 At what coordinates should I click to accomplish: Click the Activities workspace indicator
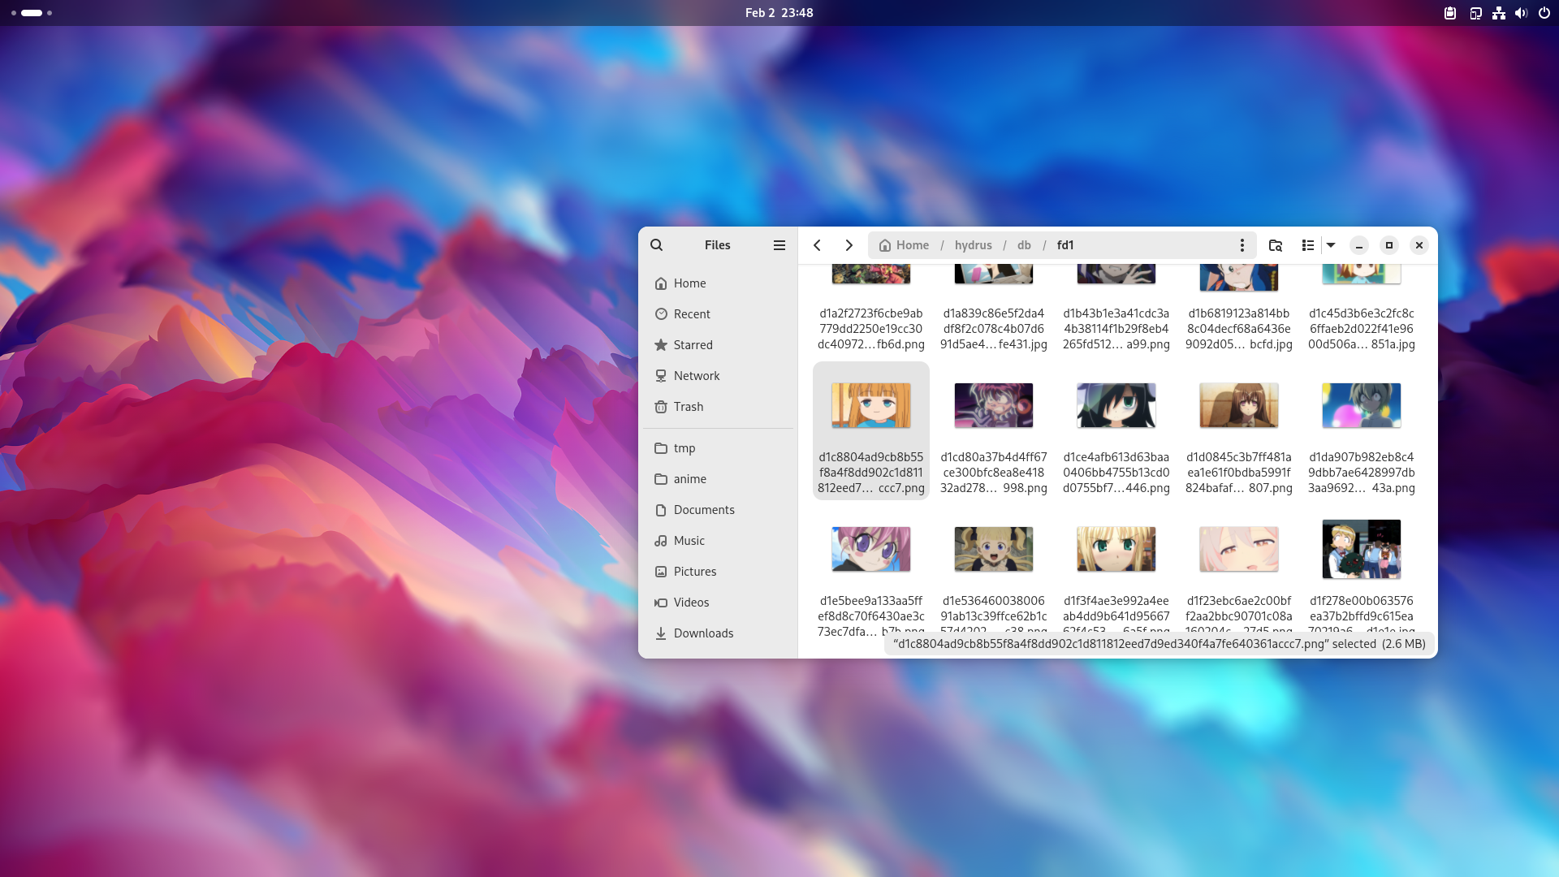point(32,13)
